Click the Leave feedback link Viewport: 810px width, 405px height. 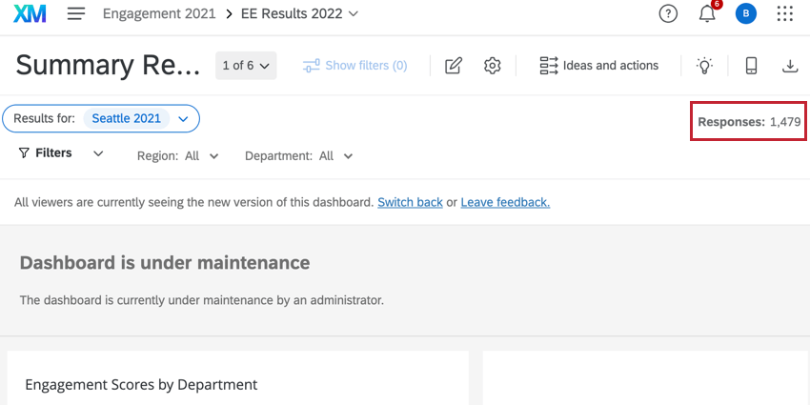505,202
